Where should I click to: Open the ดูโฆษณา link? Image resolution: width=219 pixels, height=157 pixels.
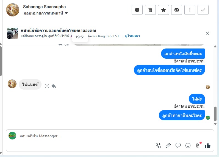(x=132, y=36)
